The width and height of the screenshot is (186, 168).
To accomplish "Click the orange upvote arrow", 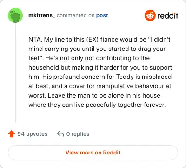I will click(x=12, y=134).
